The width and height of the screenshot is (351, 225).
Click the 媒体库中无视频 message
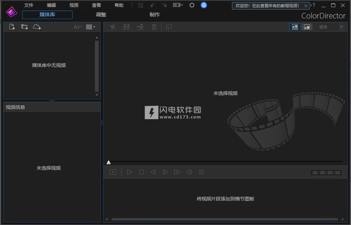coord(49,65)
